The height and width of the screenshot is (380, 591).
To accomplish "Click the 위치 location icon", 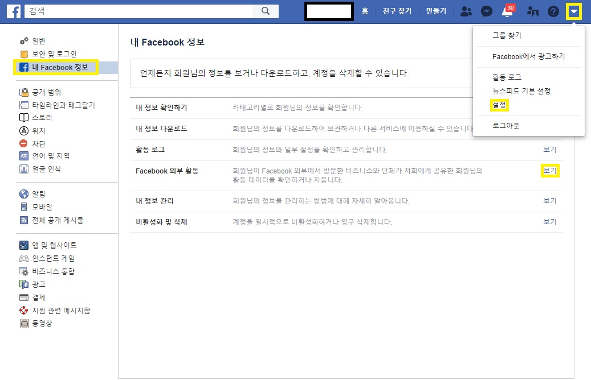I will click(24, 131).
